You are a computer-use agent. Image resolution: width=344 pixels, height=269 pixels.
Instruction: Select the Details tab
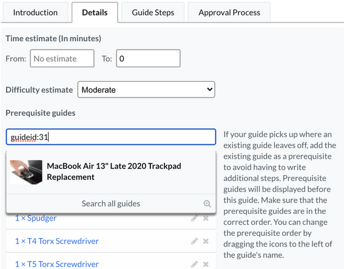tap(95, 13)
